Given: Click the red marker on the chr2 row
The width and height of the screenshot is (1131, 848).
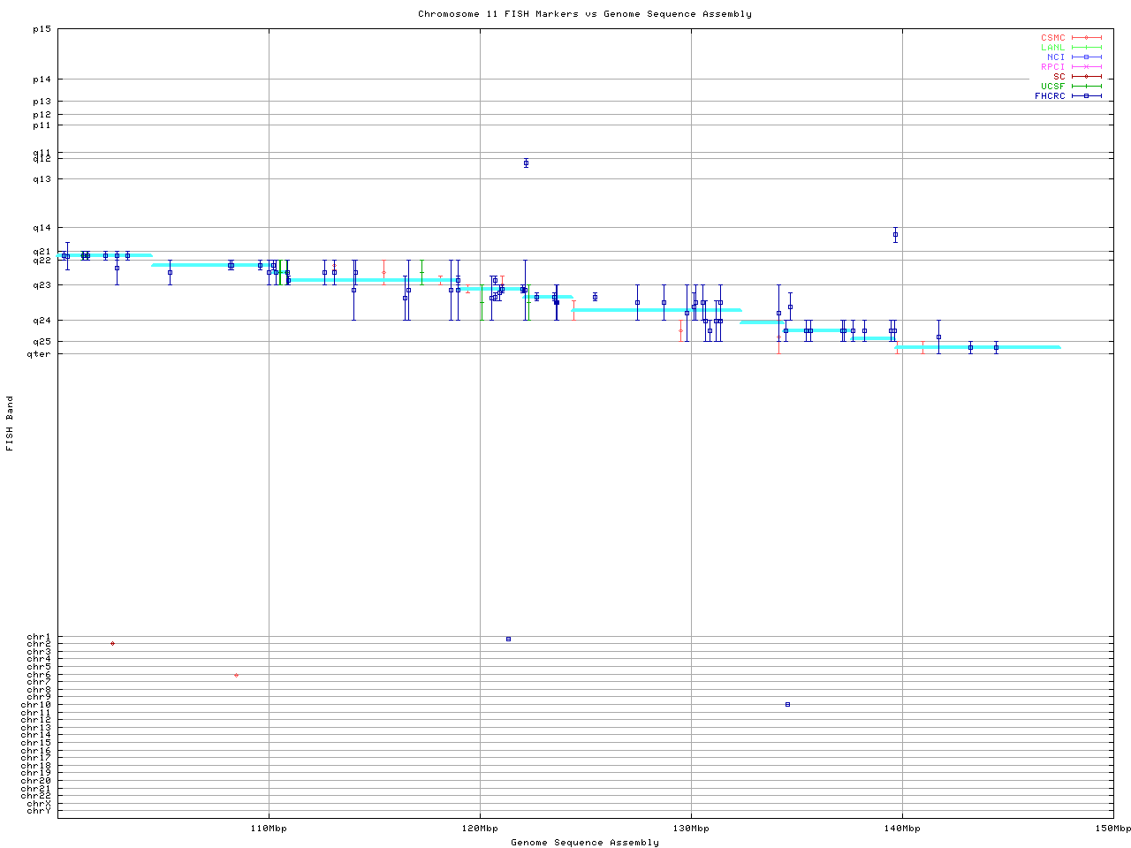Looking at the screenshot, I should coord(112,644).
